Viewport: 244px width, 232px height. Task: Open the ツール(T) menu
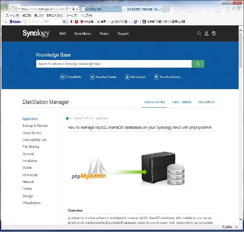(72, 15)
